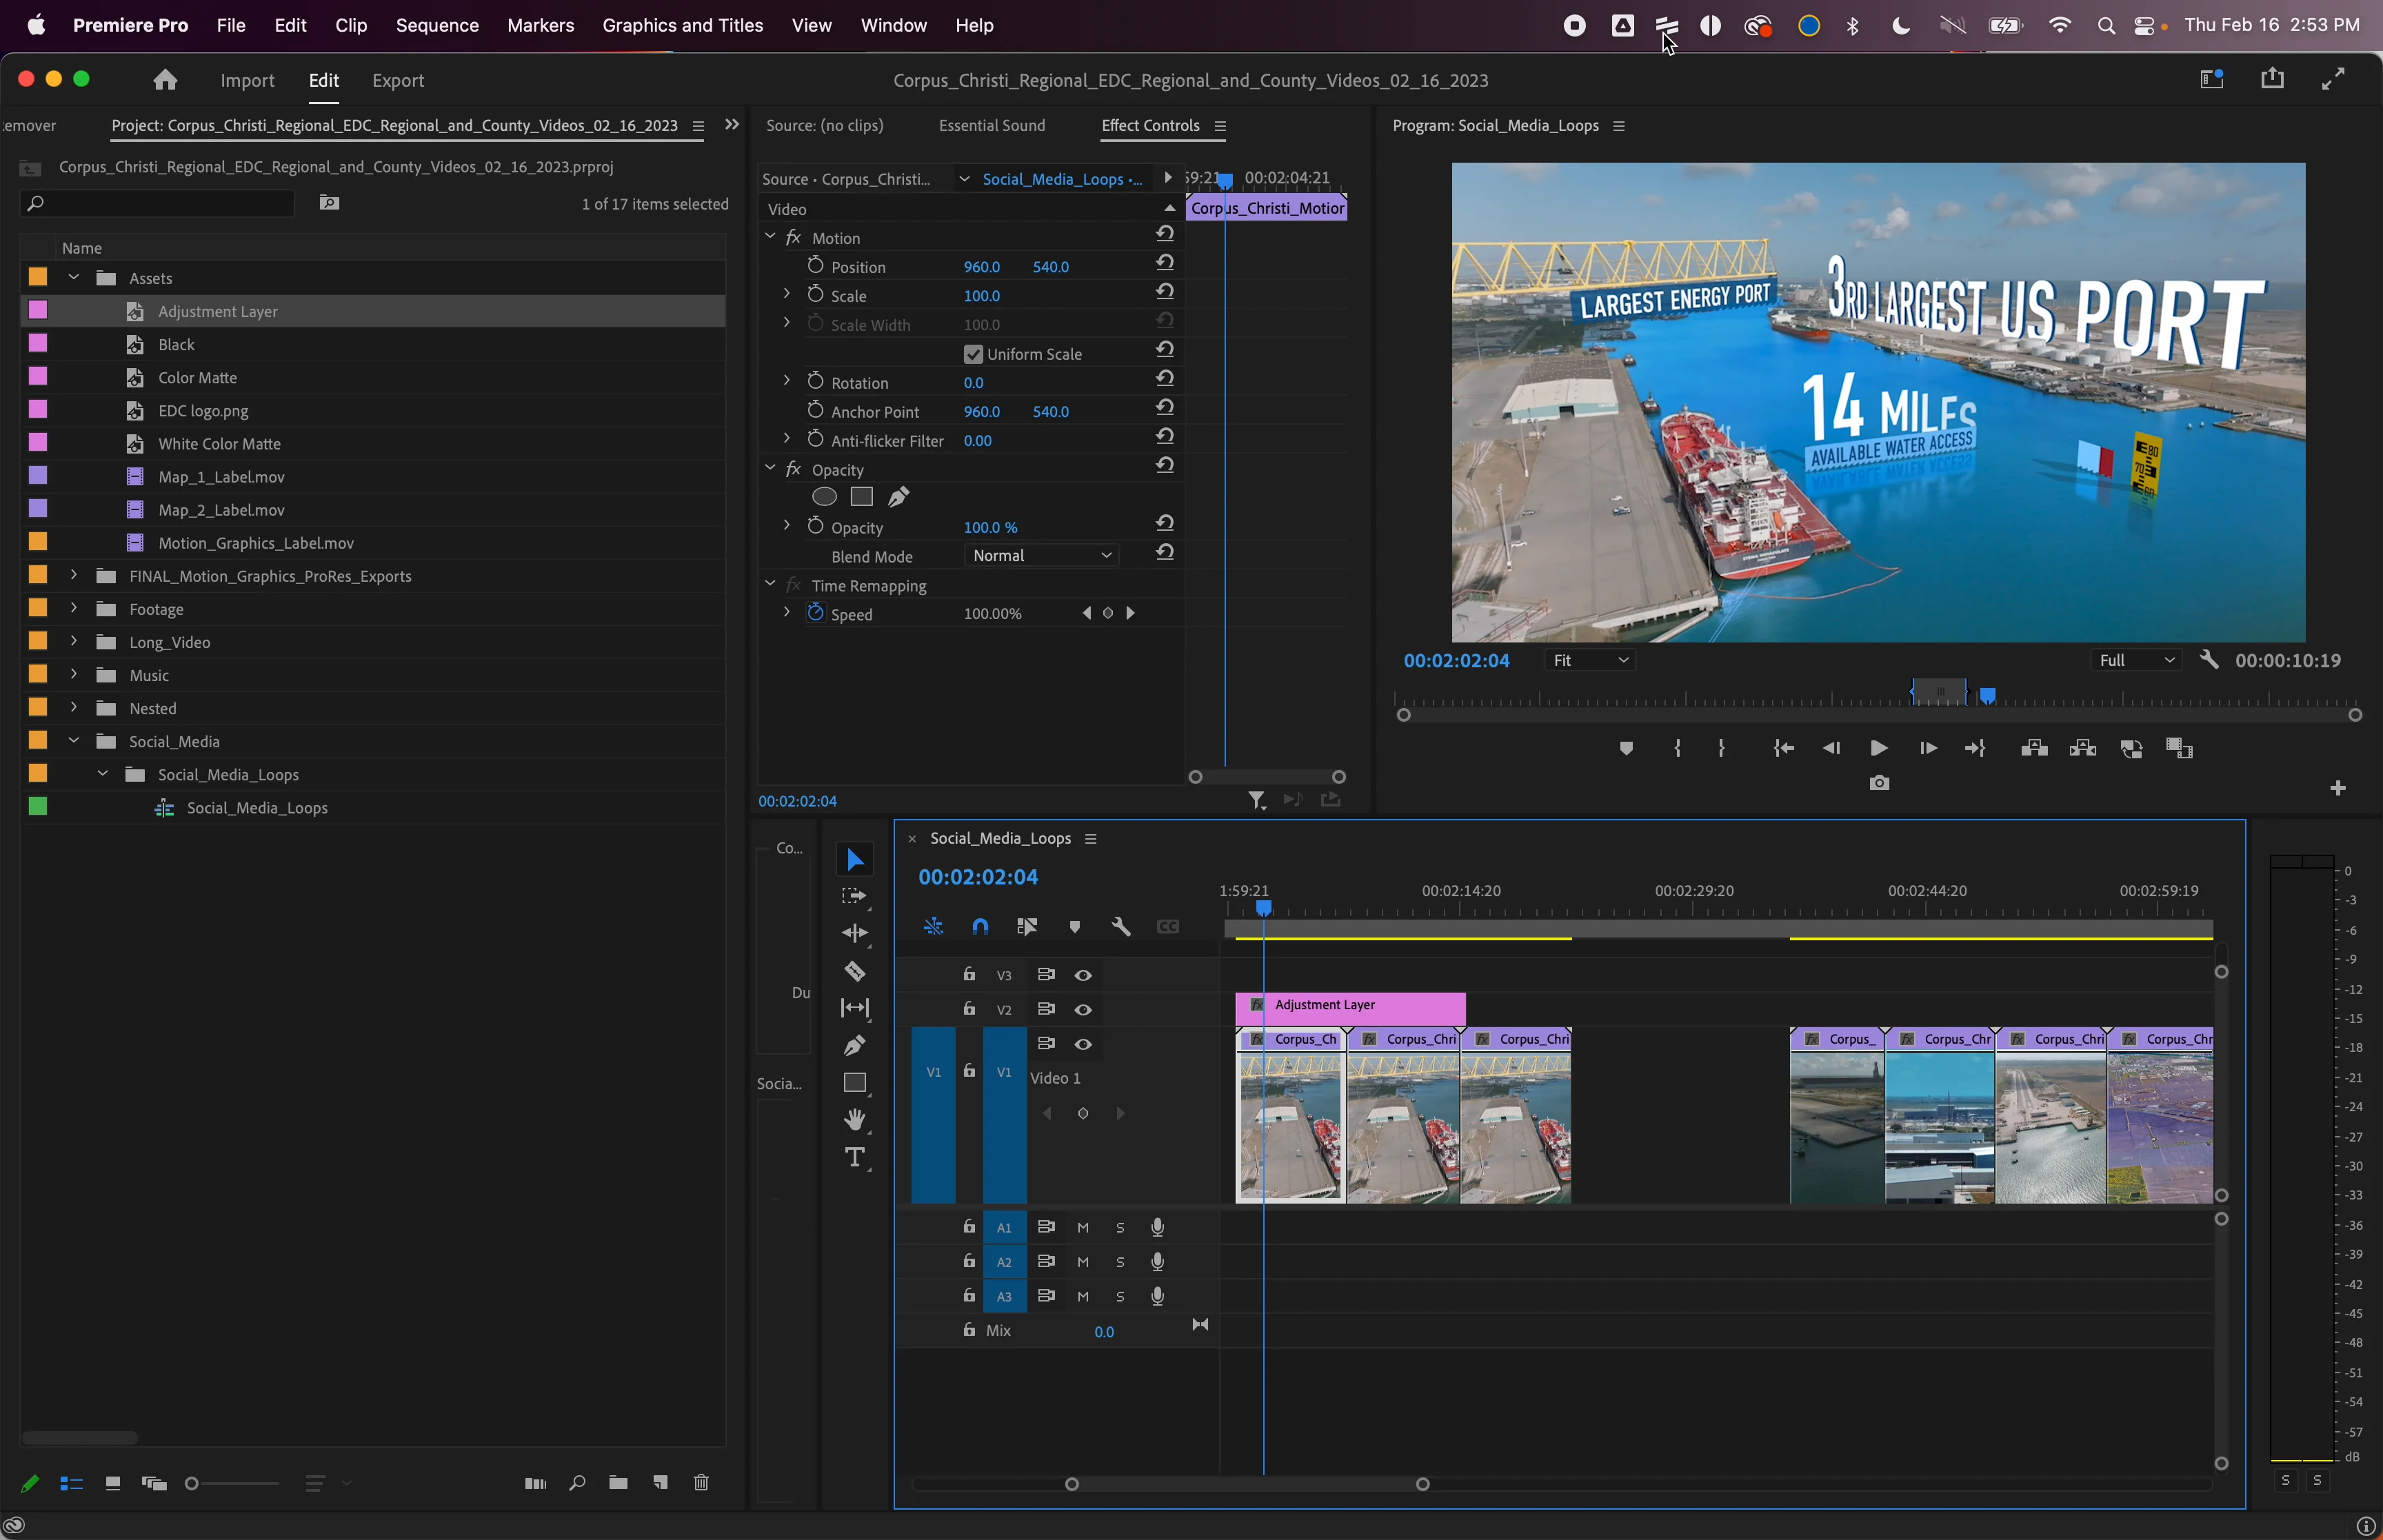The height and width of the screenshot is (1540, 2383).
Task: Select the Pen tool
Action: point(855,1045)
